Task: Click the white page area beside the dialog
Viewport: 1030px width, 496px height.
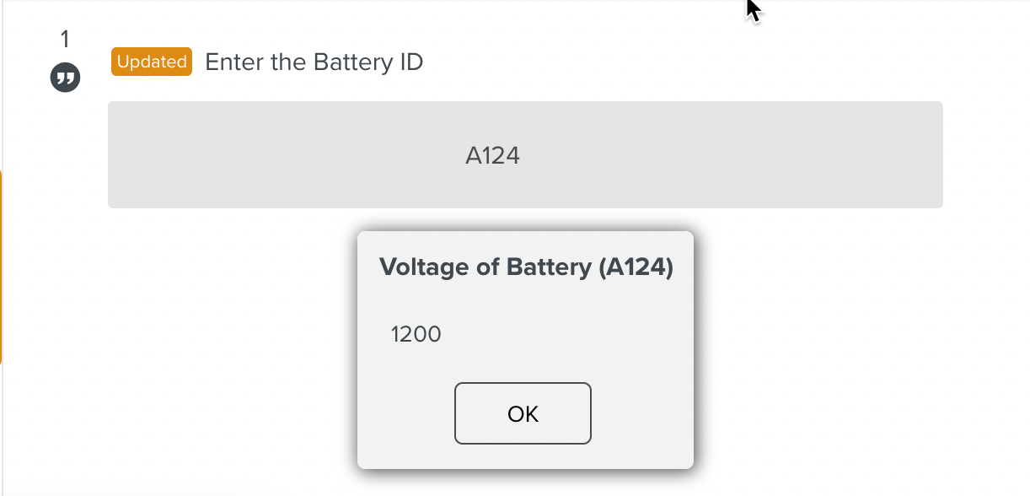Action: pyautogui.click(x=843, y=354)
